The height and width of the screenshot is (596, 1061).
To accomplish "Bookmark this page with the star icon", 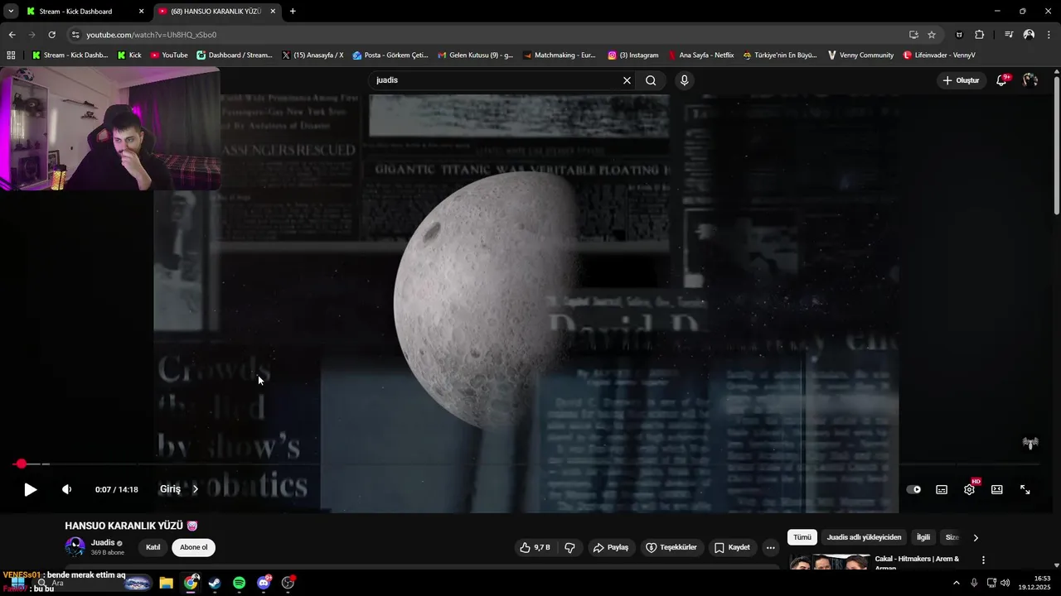I will pyautogui.click(x=932, y=35).
